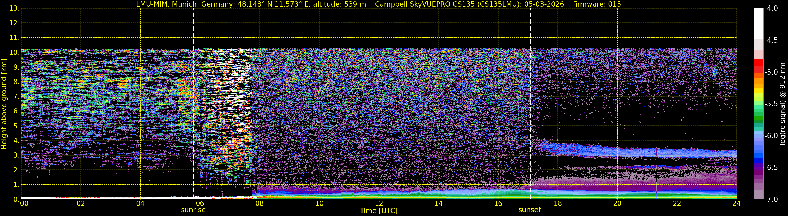Click the "00" time axis tick label
The image size is (788, 216).
24,203
